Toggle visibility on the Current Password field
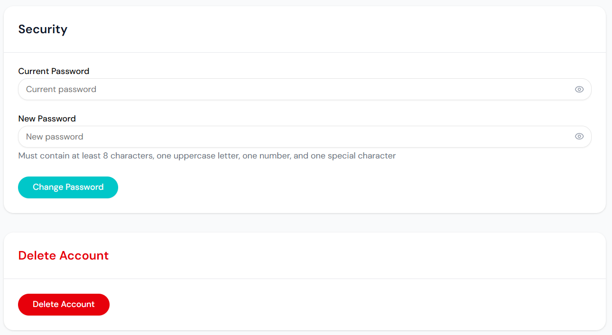The height and width of the screenshot is (335, 612). tap(579, 89)
